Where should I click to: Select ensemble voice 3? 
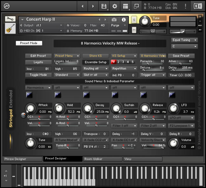123,62
